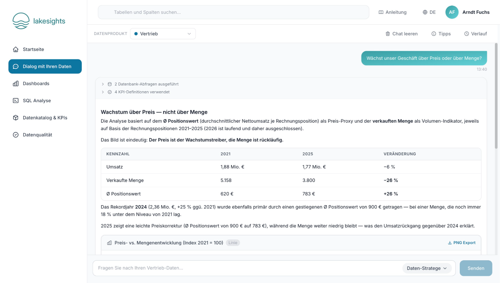The height and width of the screenshot is (283, 503).
Task: Expand the 2 Datenbank-Abfragen ausgeführt row
Action: tap(140, 84)
